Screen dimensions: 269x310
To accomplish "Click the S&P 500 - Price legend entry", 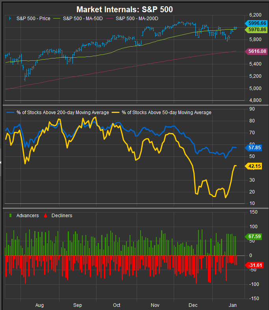I will click(30, 19).
